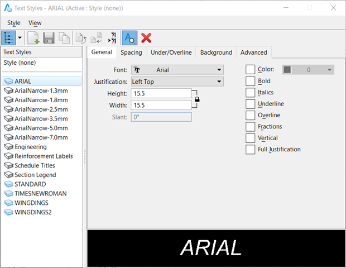
Task: Click the import text styles icon
Action: coord(112,38)
